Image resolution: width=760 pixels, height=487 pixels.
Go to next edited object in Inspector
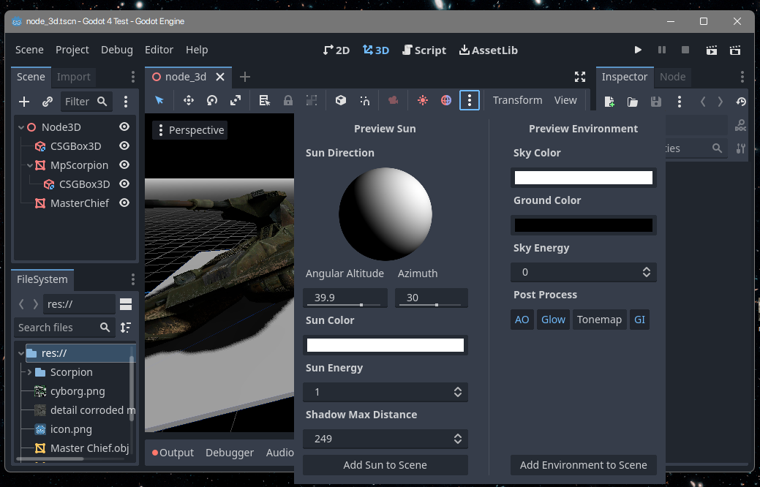721,102
